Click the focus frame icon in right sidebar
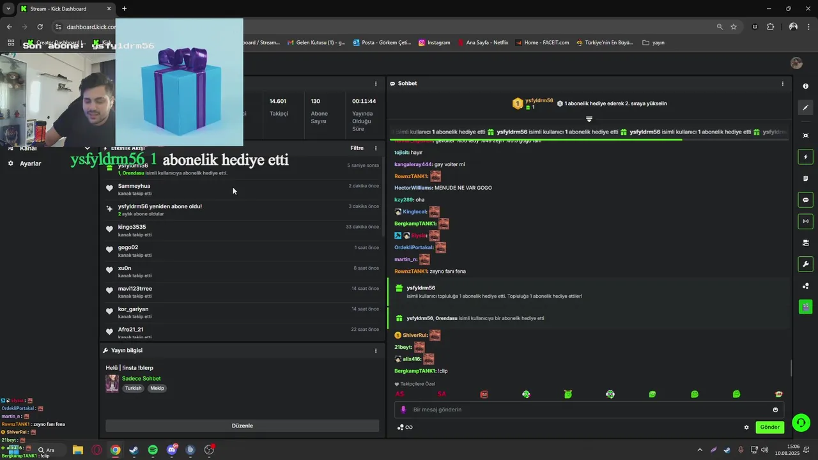Viewport: 818px width, 460px height. (805, 135)
